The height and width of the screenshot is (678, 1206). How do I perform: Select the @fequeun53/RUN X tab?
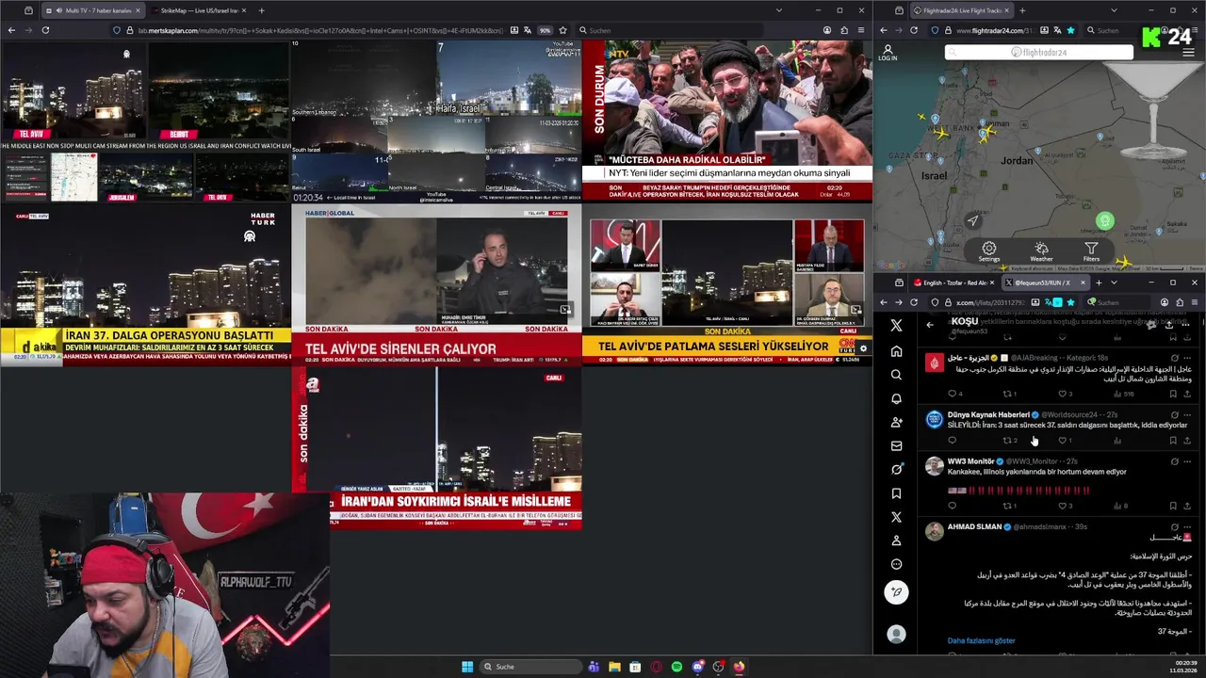click(1044, 282)
